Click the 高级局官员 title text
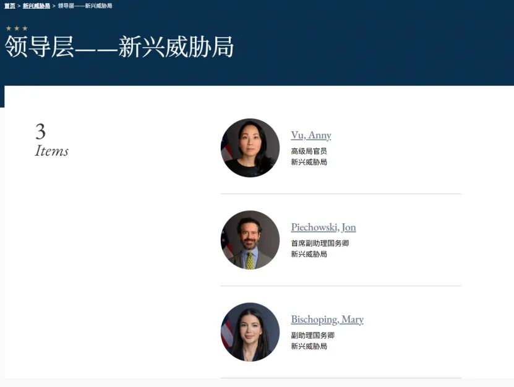Viewport: 514px width, 387px height. point(309,151)
